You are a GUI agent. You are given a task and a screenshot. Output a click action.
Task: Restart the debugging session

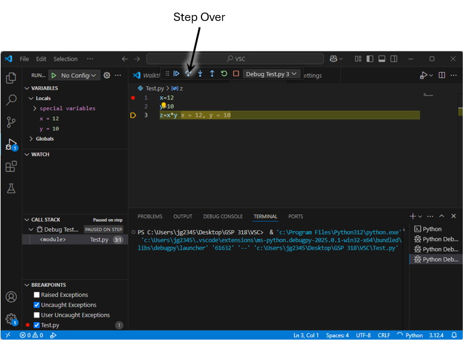click(x=224, y=74)
